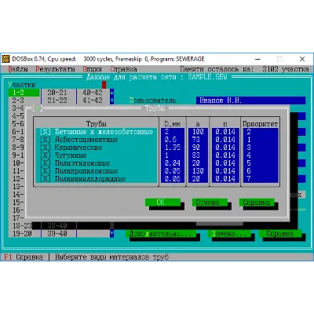Click the Замена... button

click(229, 234)
